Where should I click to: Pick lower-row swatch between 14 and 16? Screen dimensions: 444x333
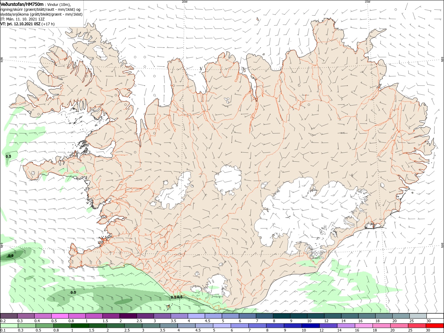[346, 326]
